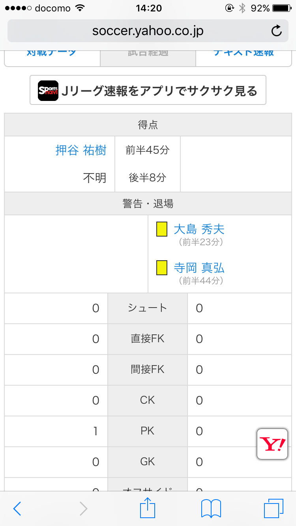The width and height of the screenshot is (296, 526).
Task: Open the Safari share sheet
Action: (148, 508)
